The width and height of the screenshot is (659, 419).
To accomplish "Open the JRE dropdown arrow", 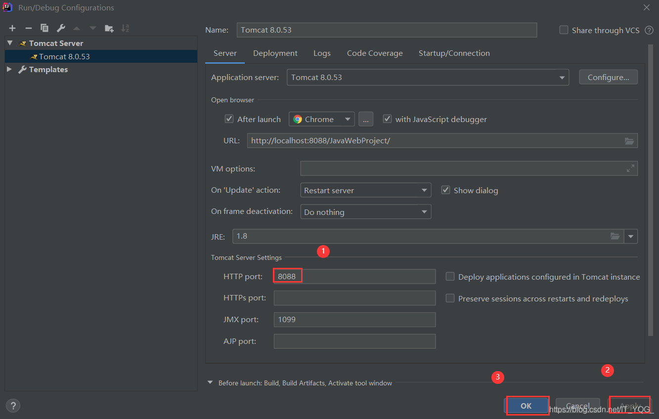I will 631,236.
